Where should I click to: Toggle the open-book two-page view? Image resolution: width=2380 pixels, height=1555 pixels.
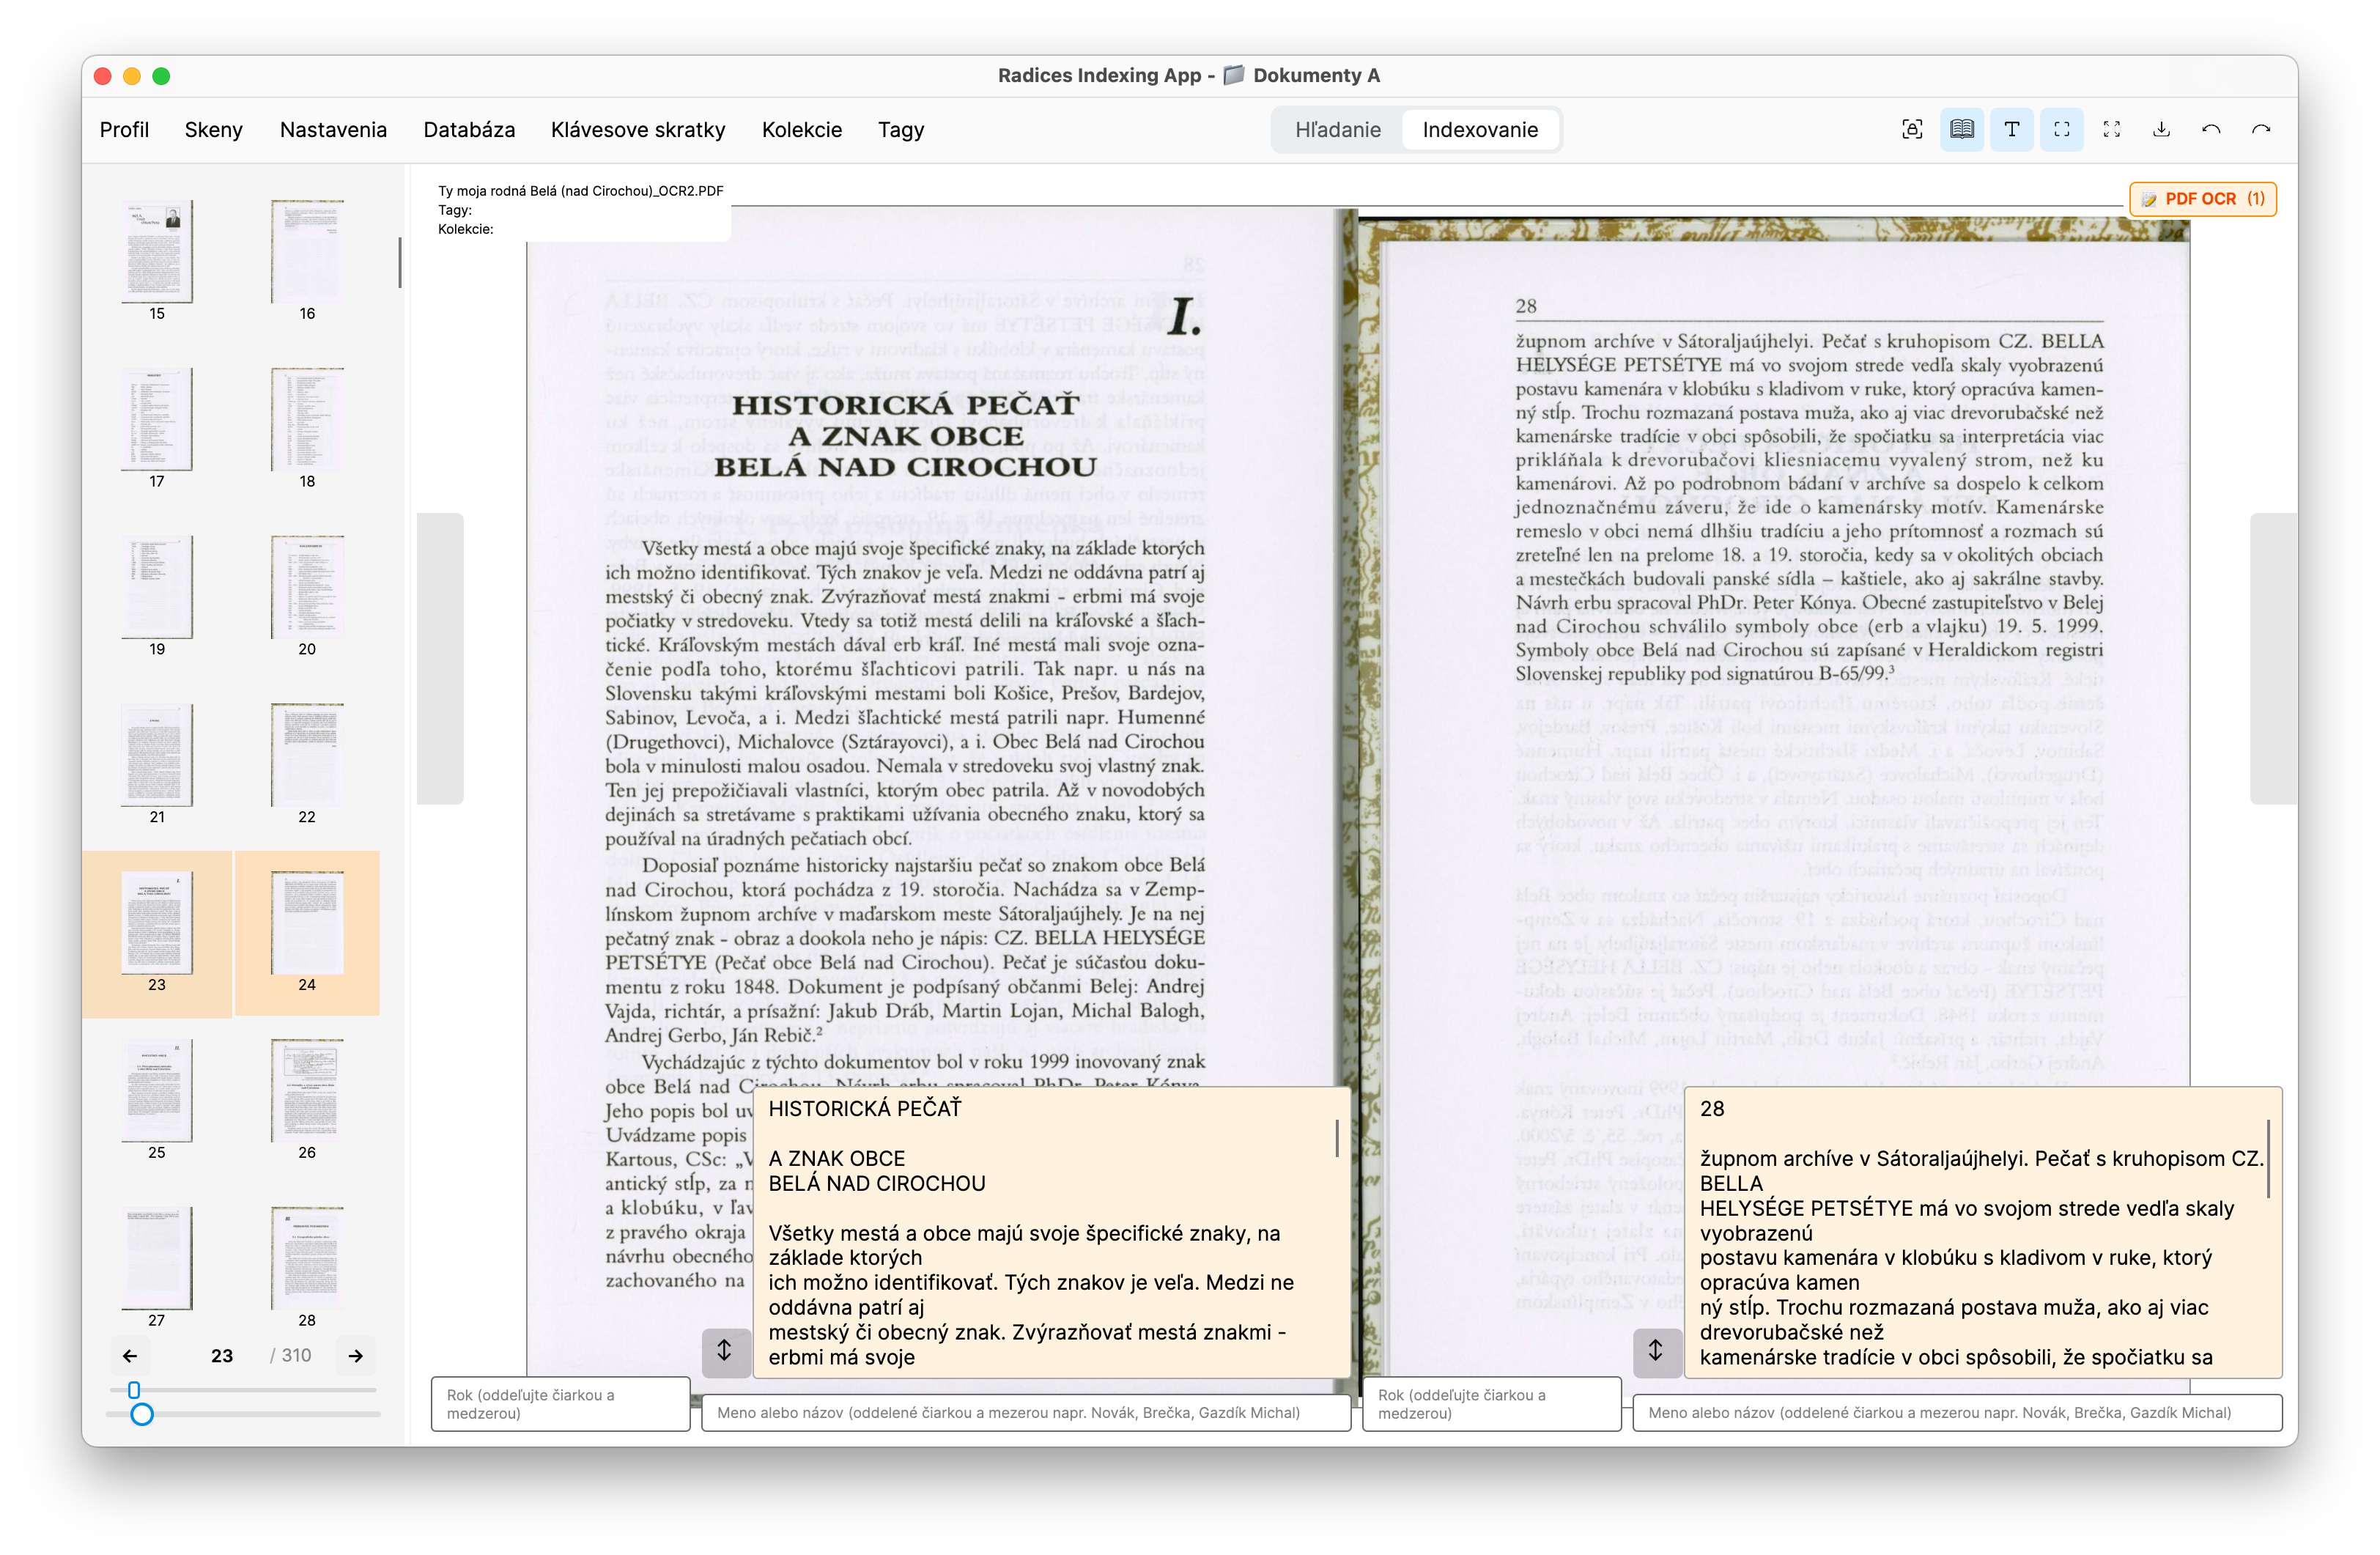(x=1961, y=130)
